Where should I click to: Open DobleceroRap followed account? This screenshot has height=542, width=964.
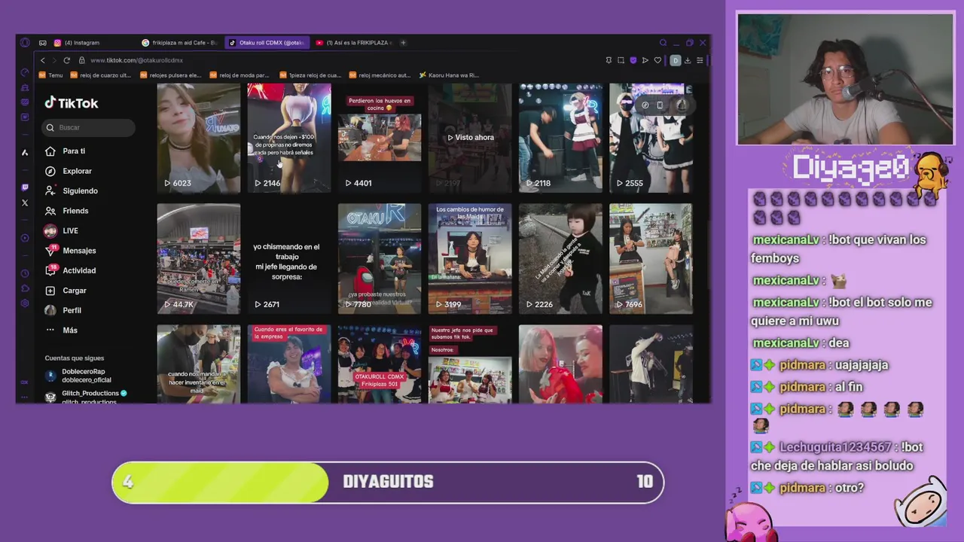(78, 376)
